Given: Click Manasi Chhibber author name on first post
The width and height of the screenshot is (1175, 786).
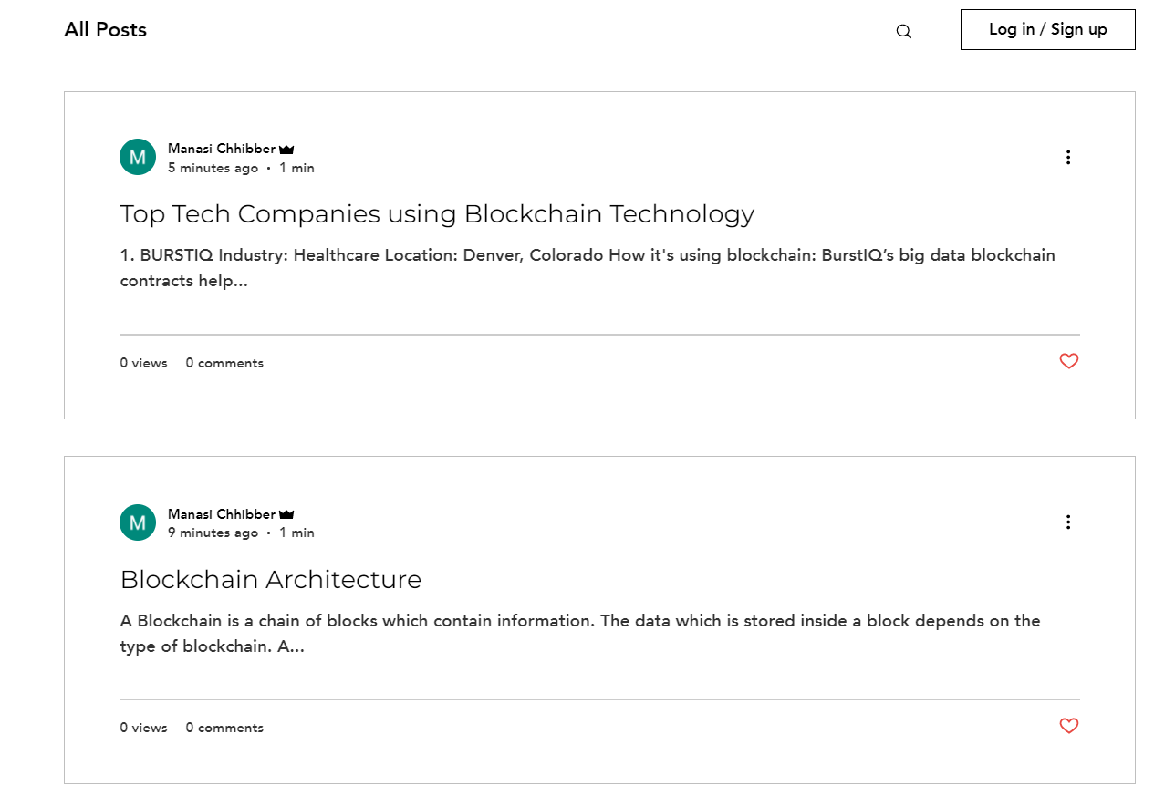Looking at the screenshot, I should [x=221, y=149].
